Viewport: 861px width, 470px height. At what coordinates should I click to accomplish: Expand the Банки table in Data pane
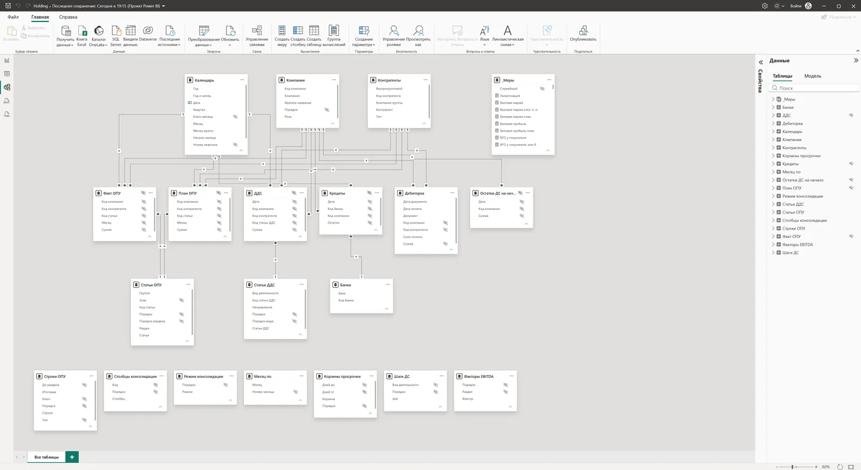(x=773, y=107)
